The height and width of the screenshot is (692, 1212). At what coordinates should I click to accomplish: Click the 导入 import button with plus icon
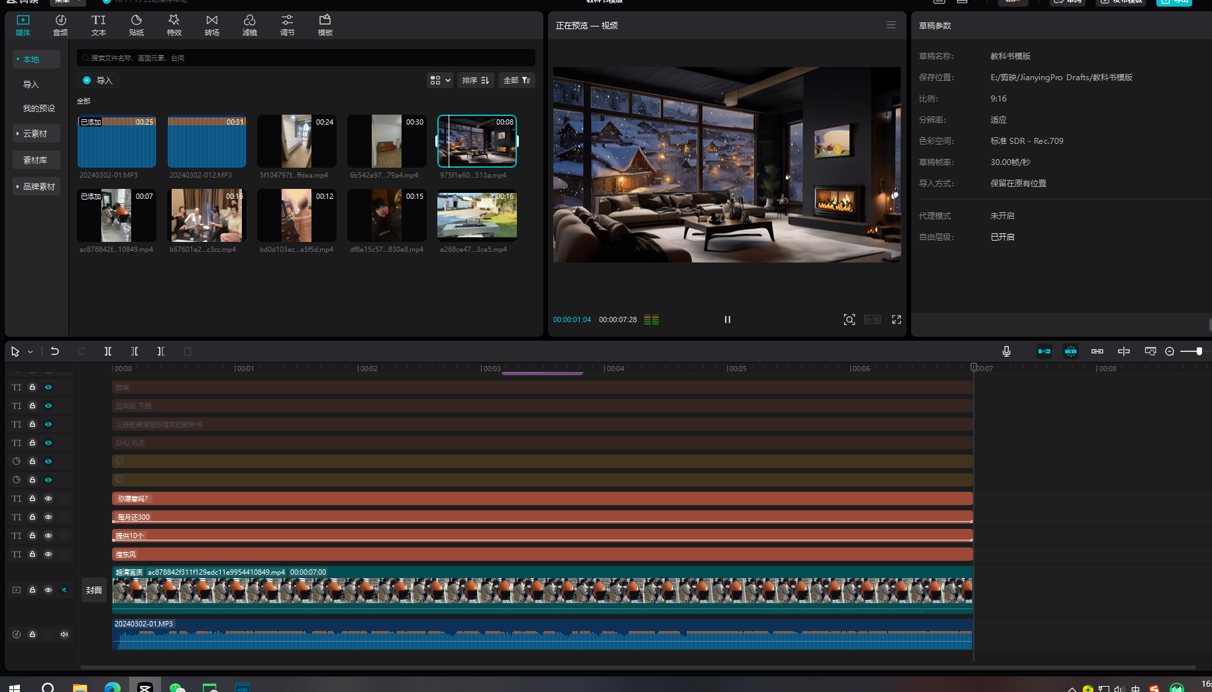click(x=97, y=80)
